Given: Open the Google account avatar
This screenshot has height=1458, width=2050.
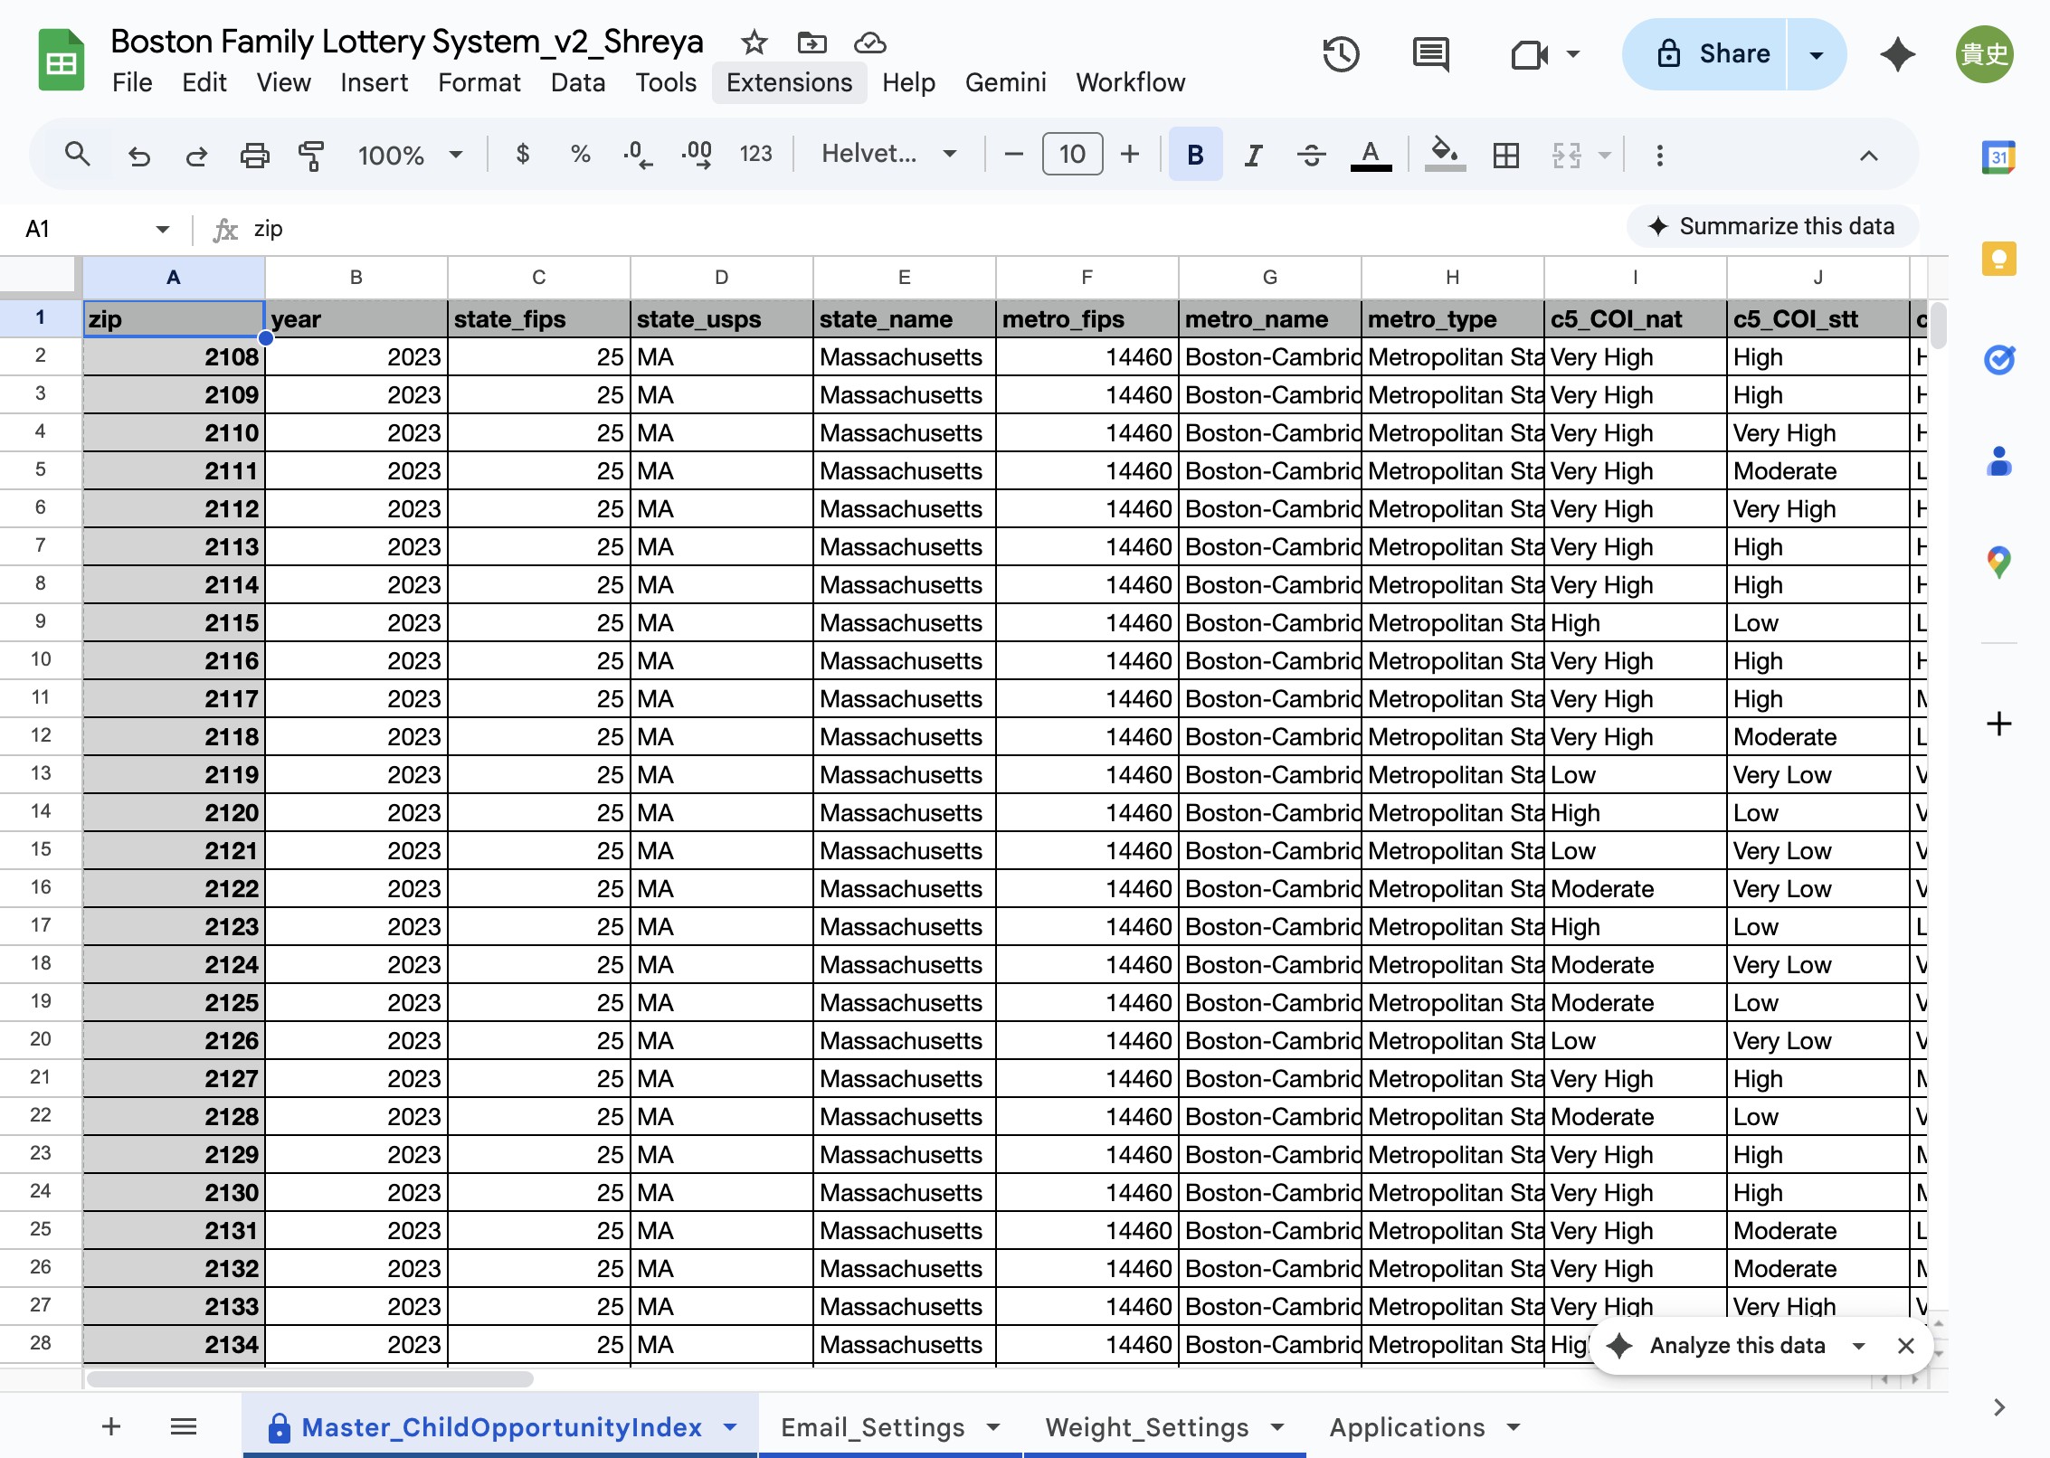Looking at the screenshot, I should [x=1984, y=54].
